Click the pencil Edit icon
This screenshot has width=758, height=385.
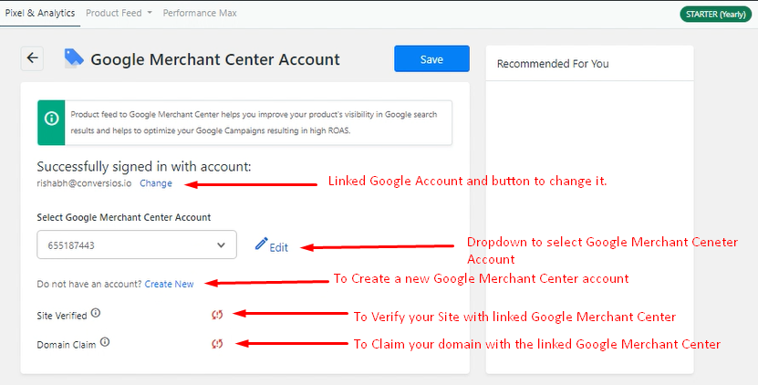(x=261, y=244)
